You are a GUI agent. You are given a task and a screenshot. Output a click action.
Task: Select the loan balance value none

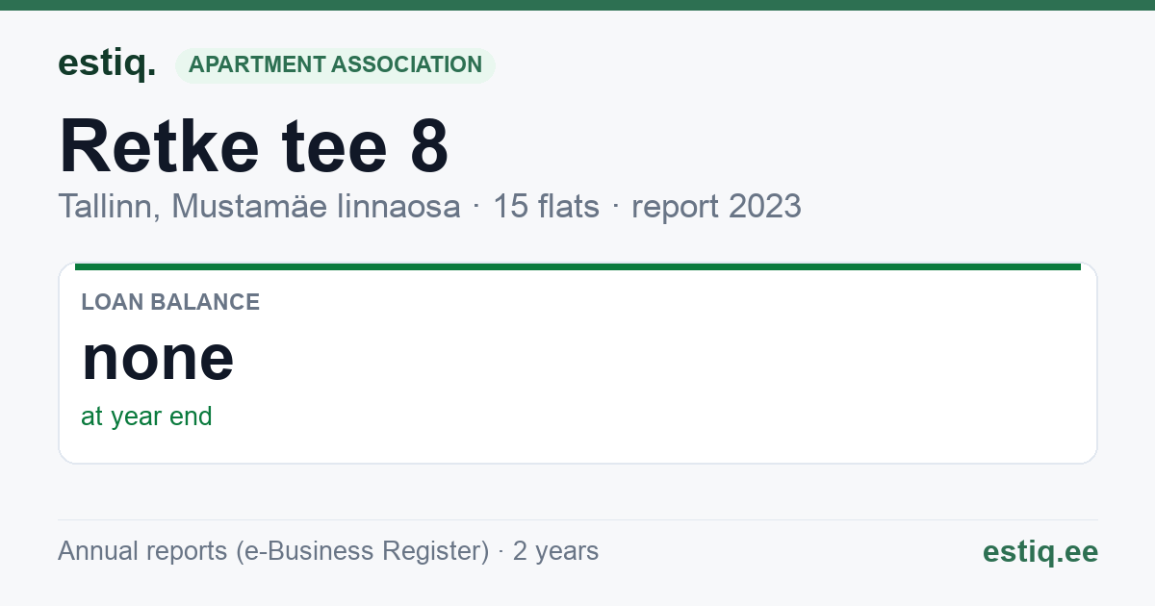158,357
